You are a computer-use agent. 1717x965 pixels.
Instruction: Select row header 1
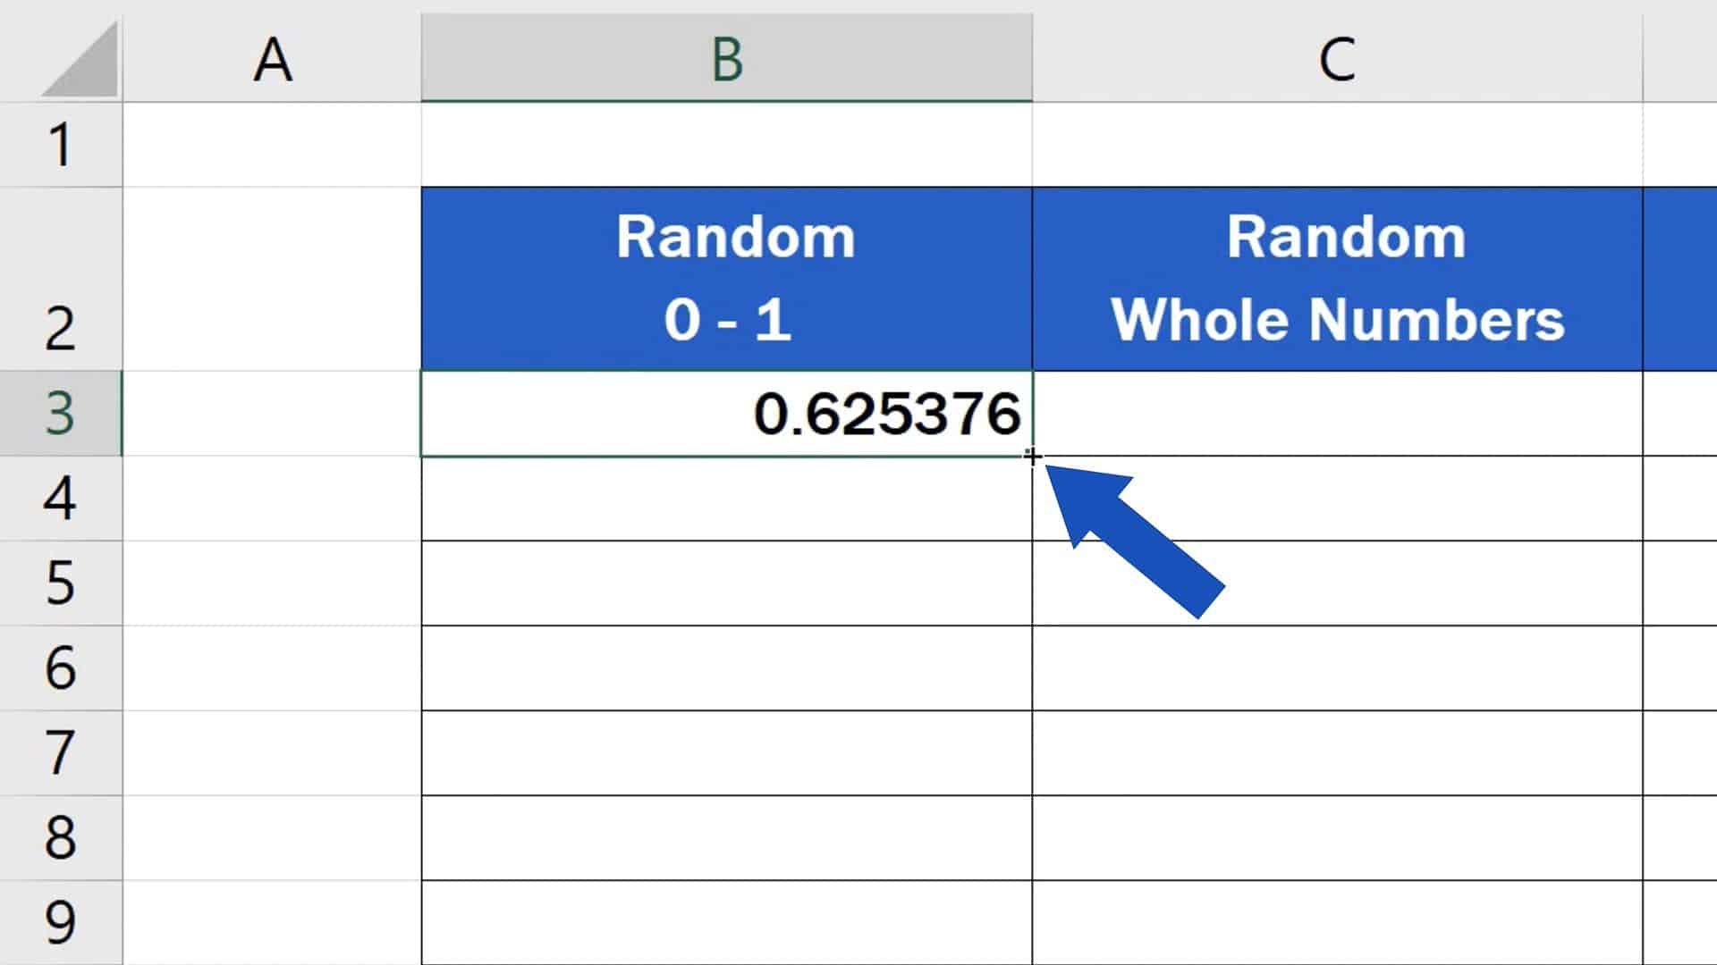[61, 143]
